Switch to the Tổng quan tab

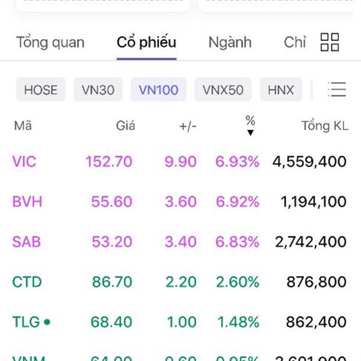coord(51,43)
